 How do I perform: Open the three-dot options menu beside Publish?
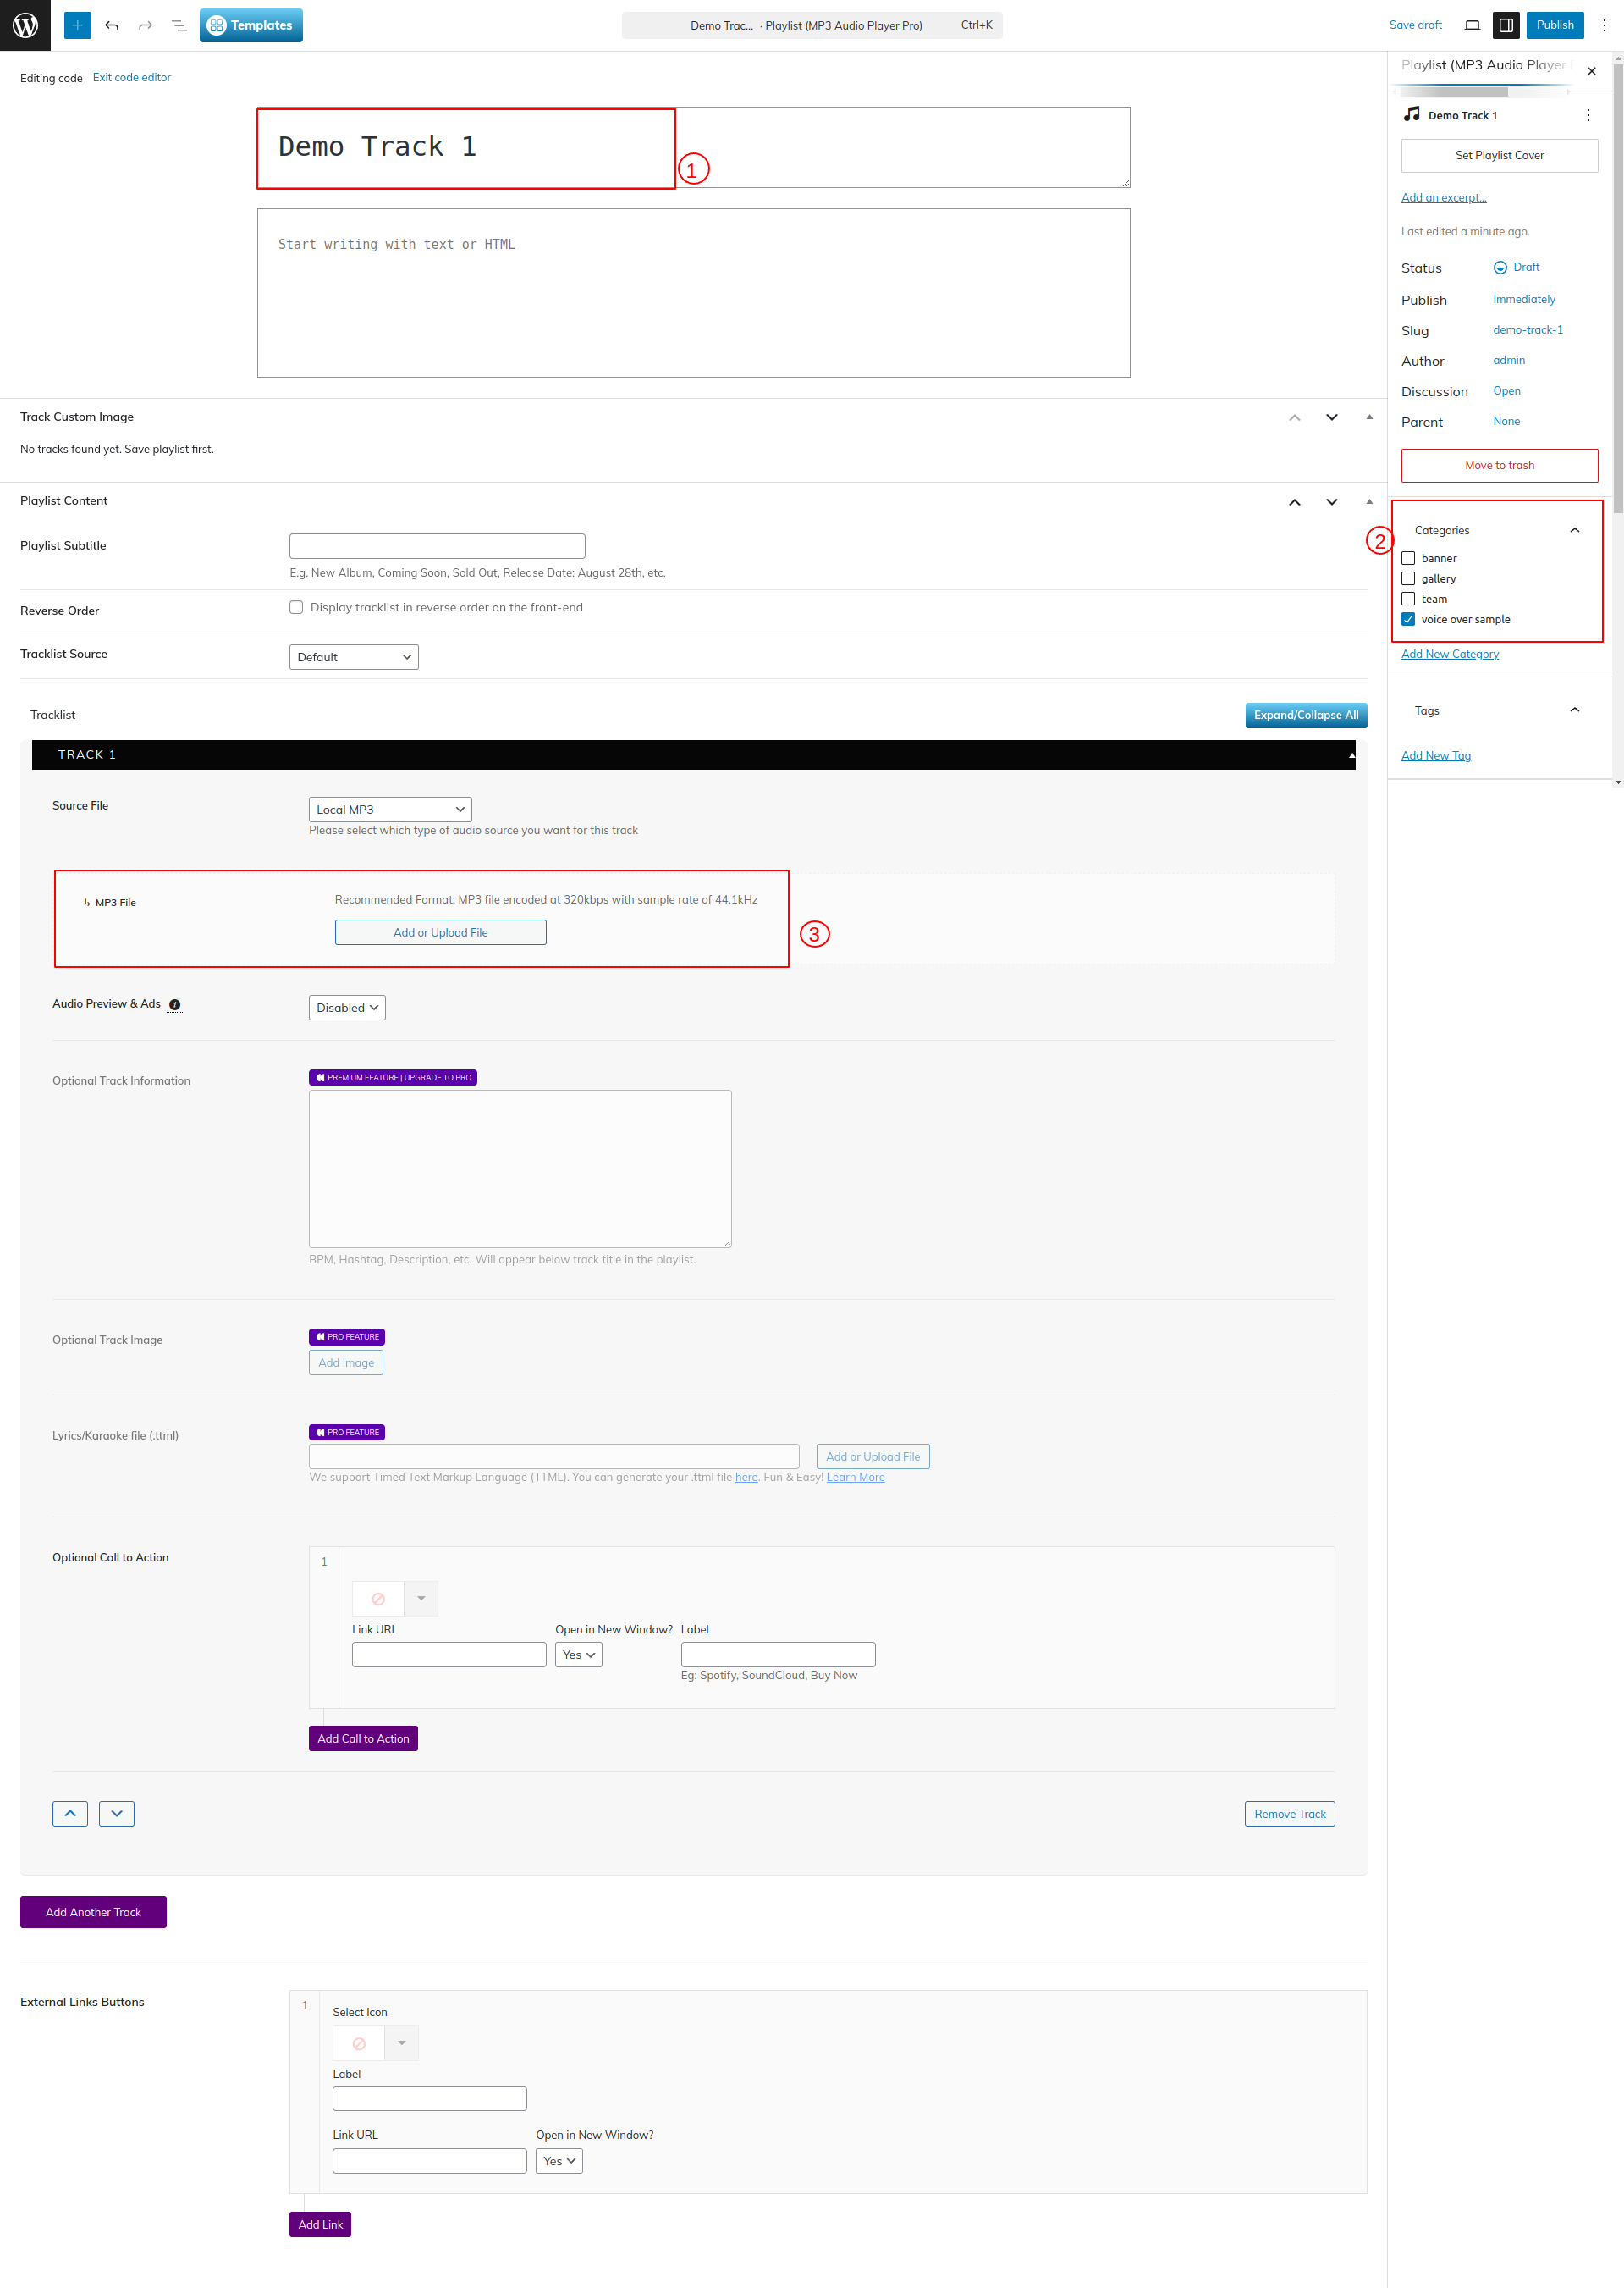pos(1604,25)
